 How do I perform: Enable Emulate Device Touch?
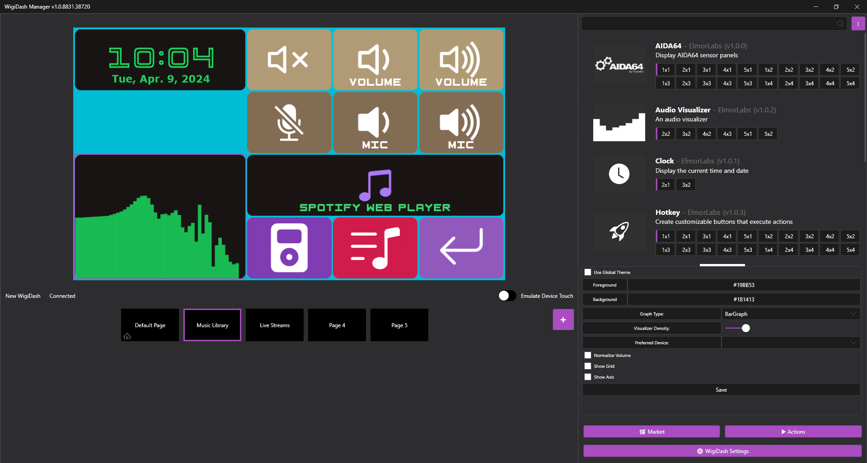click(506, 296)
